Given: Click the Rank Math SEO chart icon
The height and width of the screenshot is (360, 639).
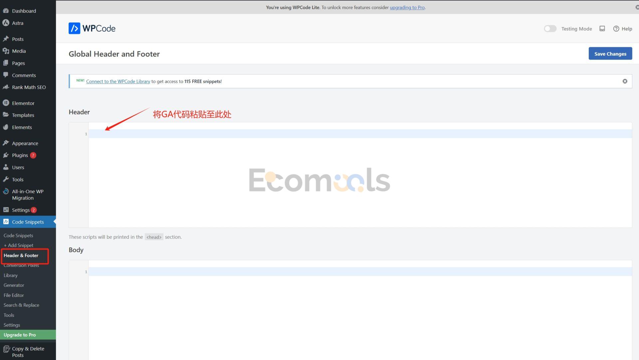Looking at the screenshot, I should coord(6,87).
